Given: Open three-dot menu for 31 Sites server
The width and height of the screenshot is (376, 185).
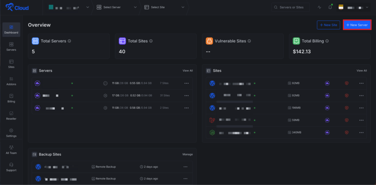Looking at the screenshot, I should pos(187,96).
